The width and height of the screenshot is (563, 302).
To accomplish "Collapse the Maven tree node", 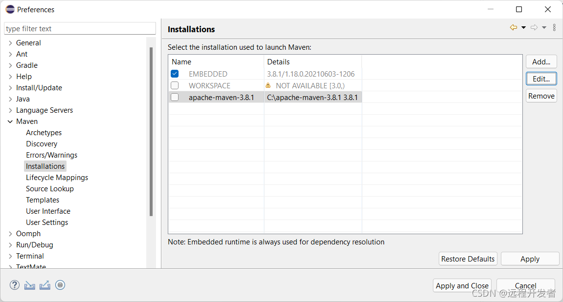I will pyautogui.click(x=10, y=121).
